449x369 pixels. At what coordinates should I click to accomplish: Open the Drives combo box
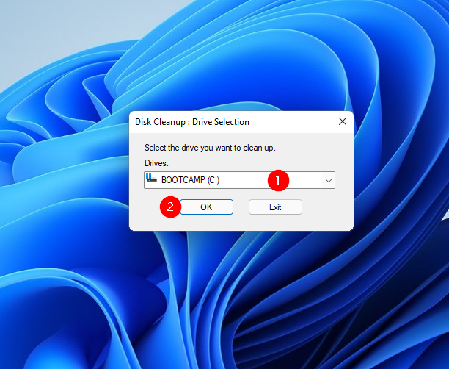point(238,179)
